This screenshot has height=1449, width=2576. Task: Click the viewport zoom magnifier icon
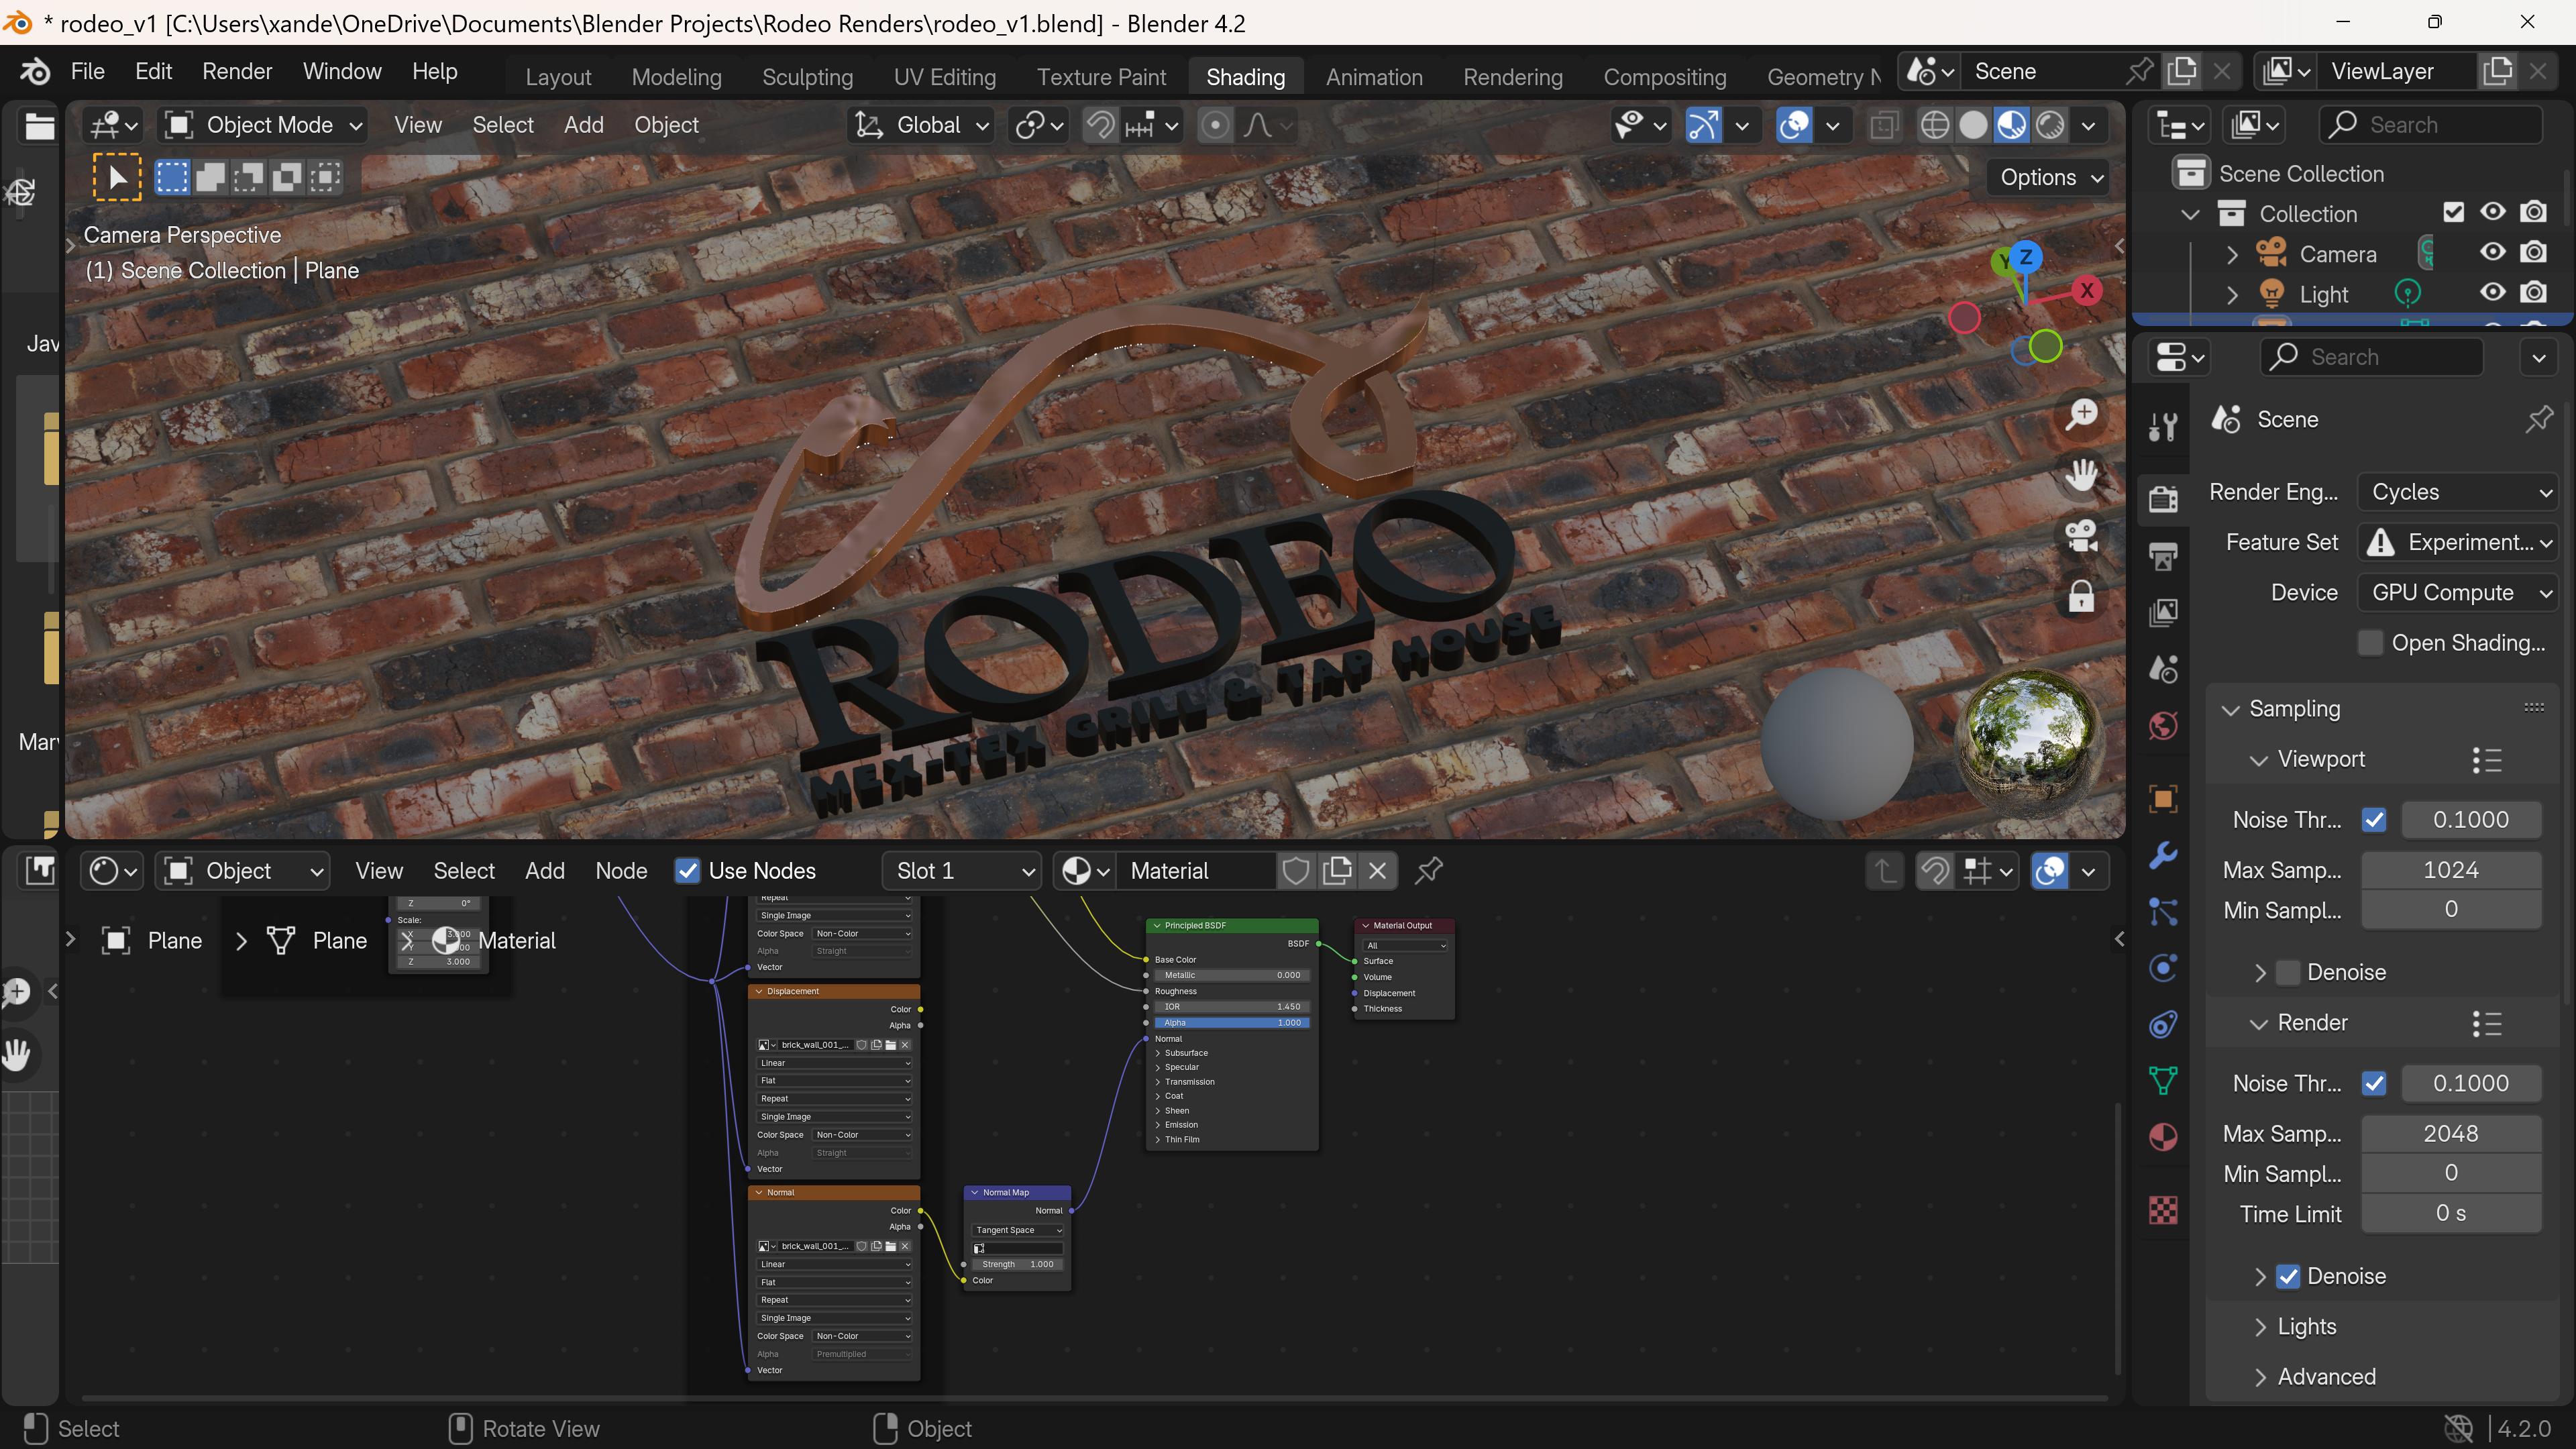click(x=2082, y=414)
